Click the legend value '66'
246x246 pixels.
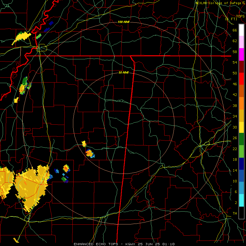[235, 30]
